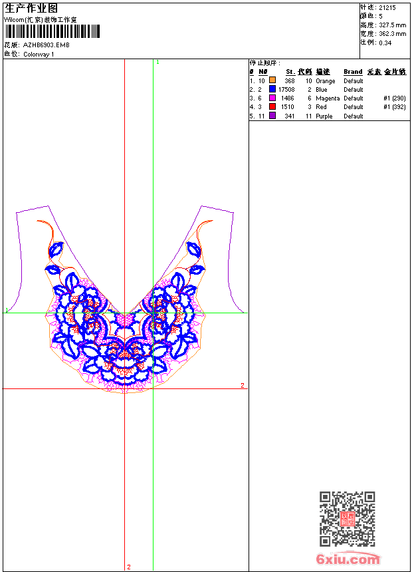
Task: Click the Orange color swatch
Action: tap(272, 80)
